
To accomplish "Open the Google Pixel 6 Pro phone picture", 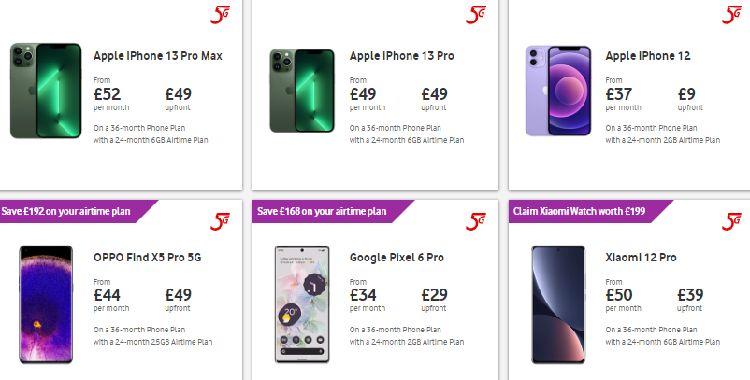I will [302, 303].
